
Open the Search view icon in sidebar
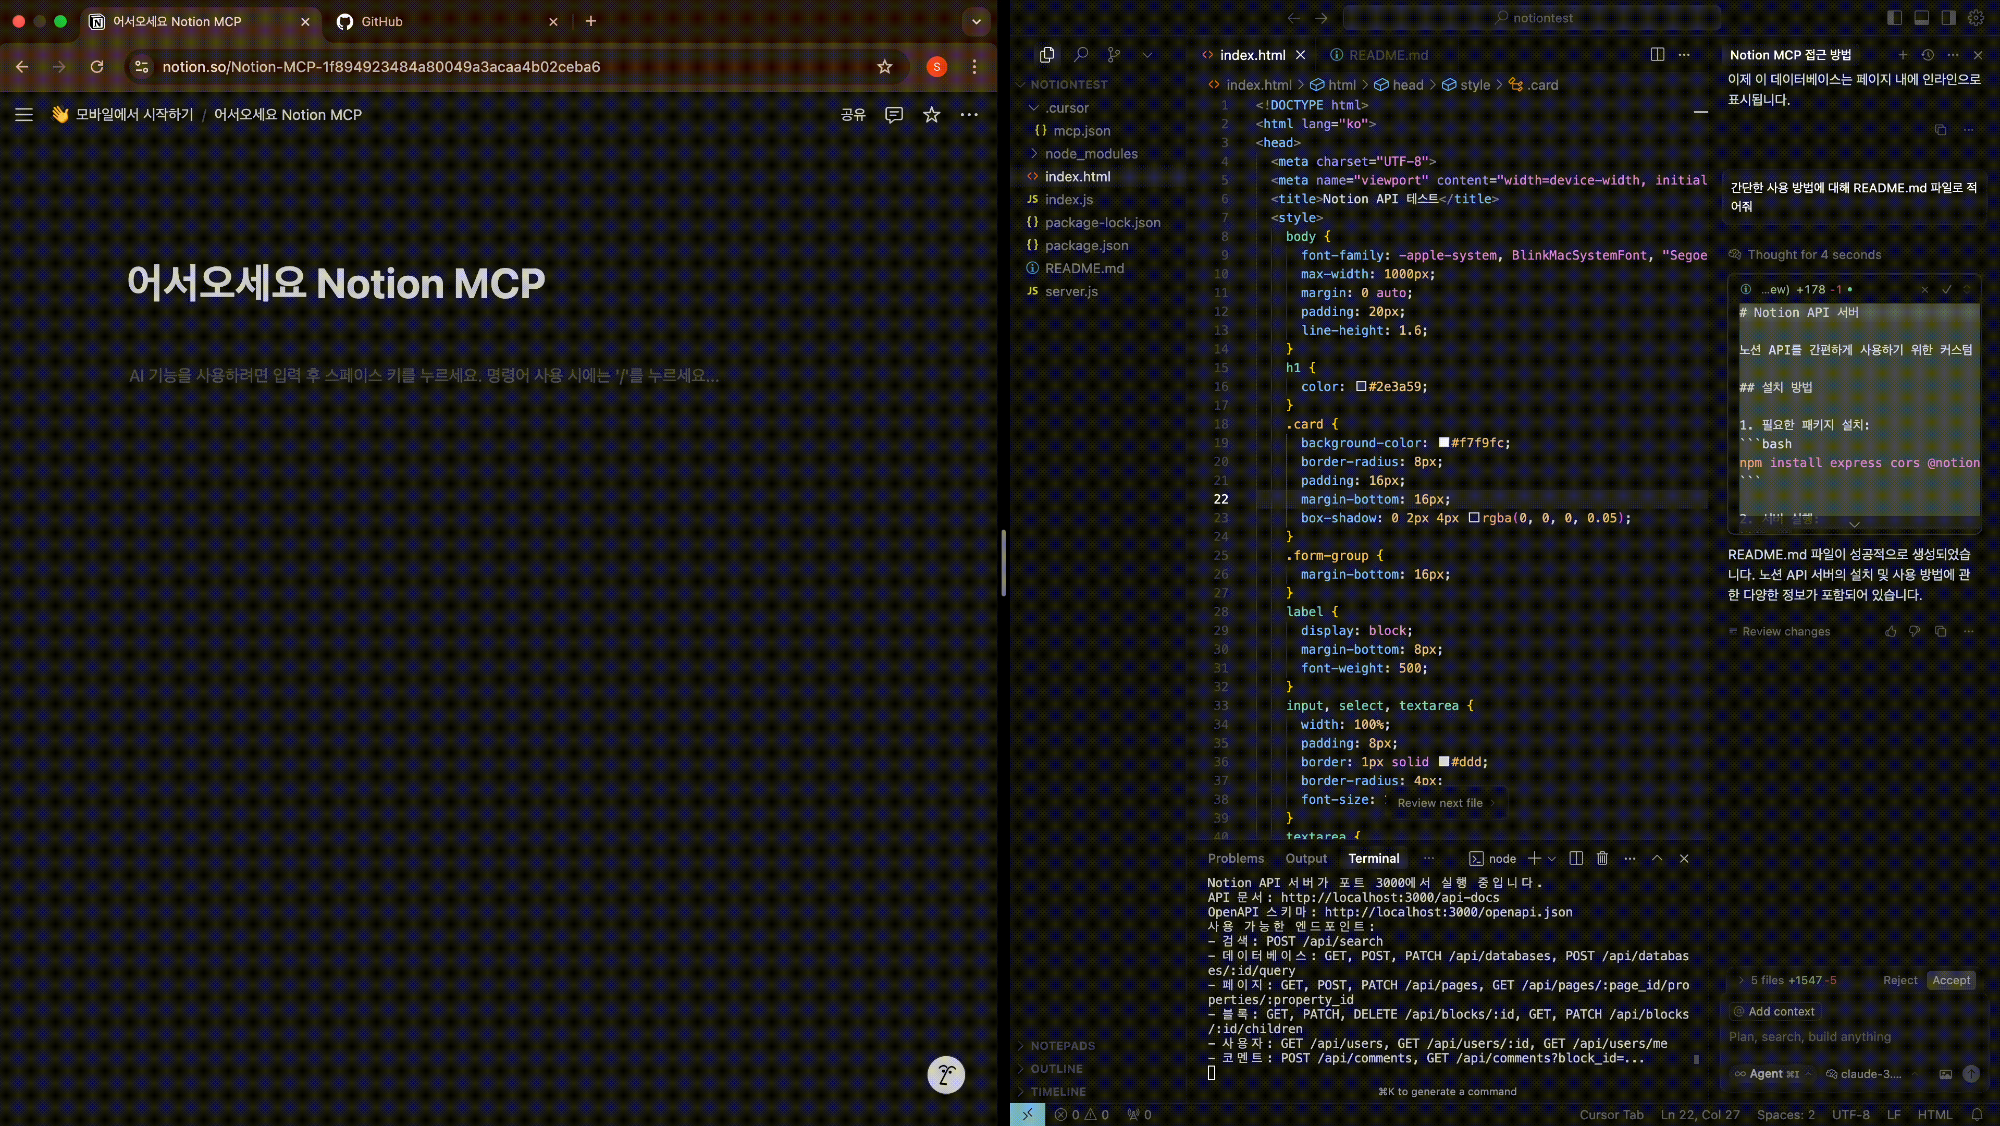click(x=1081, y=54)
